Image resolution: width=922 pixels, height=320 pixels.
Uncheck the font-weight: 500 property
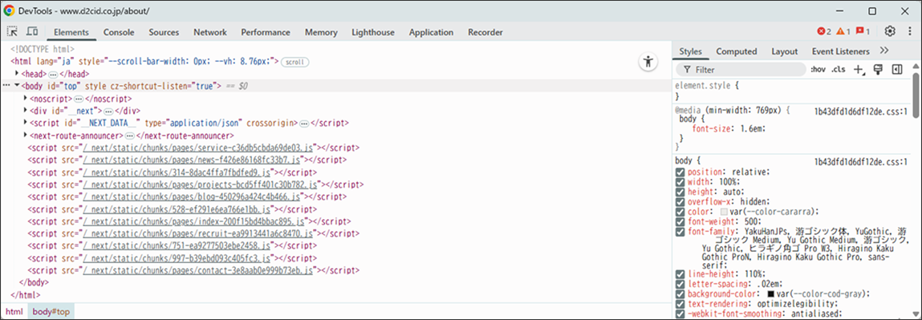click(x=680, y=221)
